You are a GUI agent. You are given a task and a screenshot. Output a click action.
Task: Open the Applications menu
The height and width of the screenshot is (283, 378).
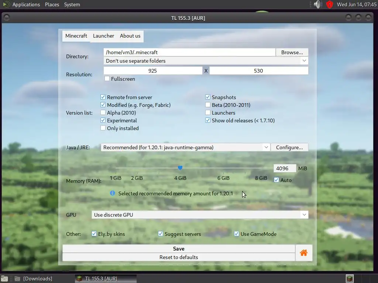pos(26,4)
